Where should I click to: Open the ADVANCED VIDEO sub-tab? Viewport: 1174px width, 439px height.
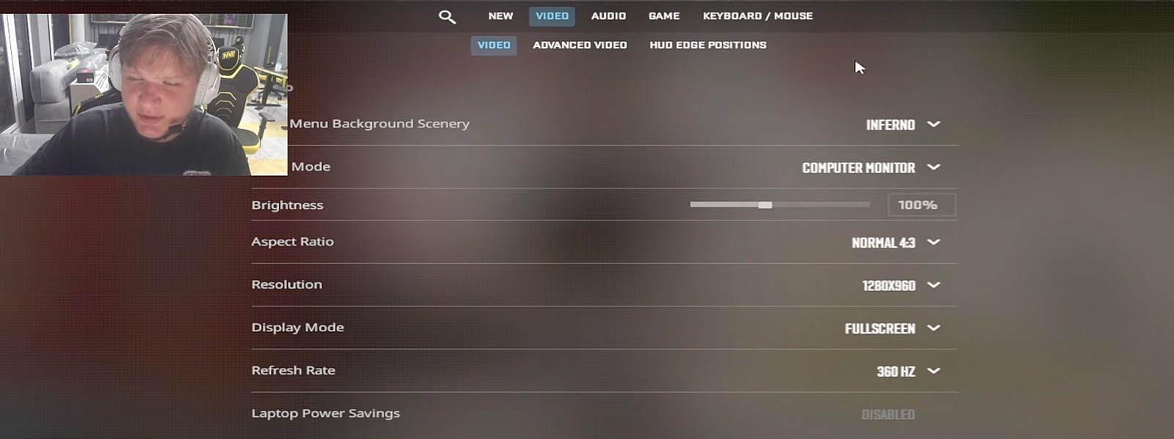[580, 45]
